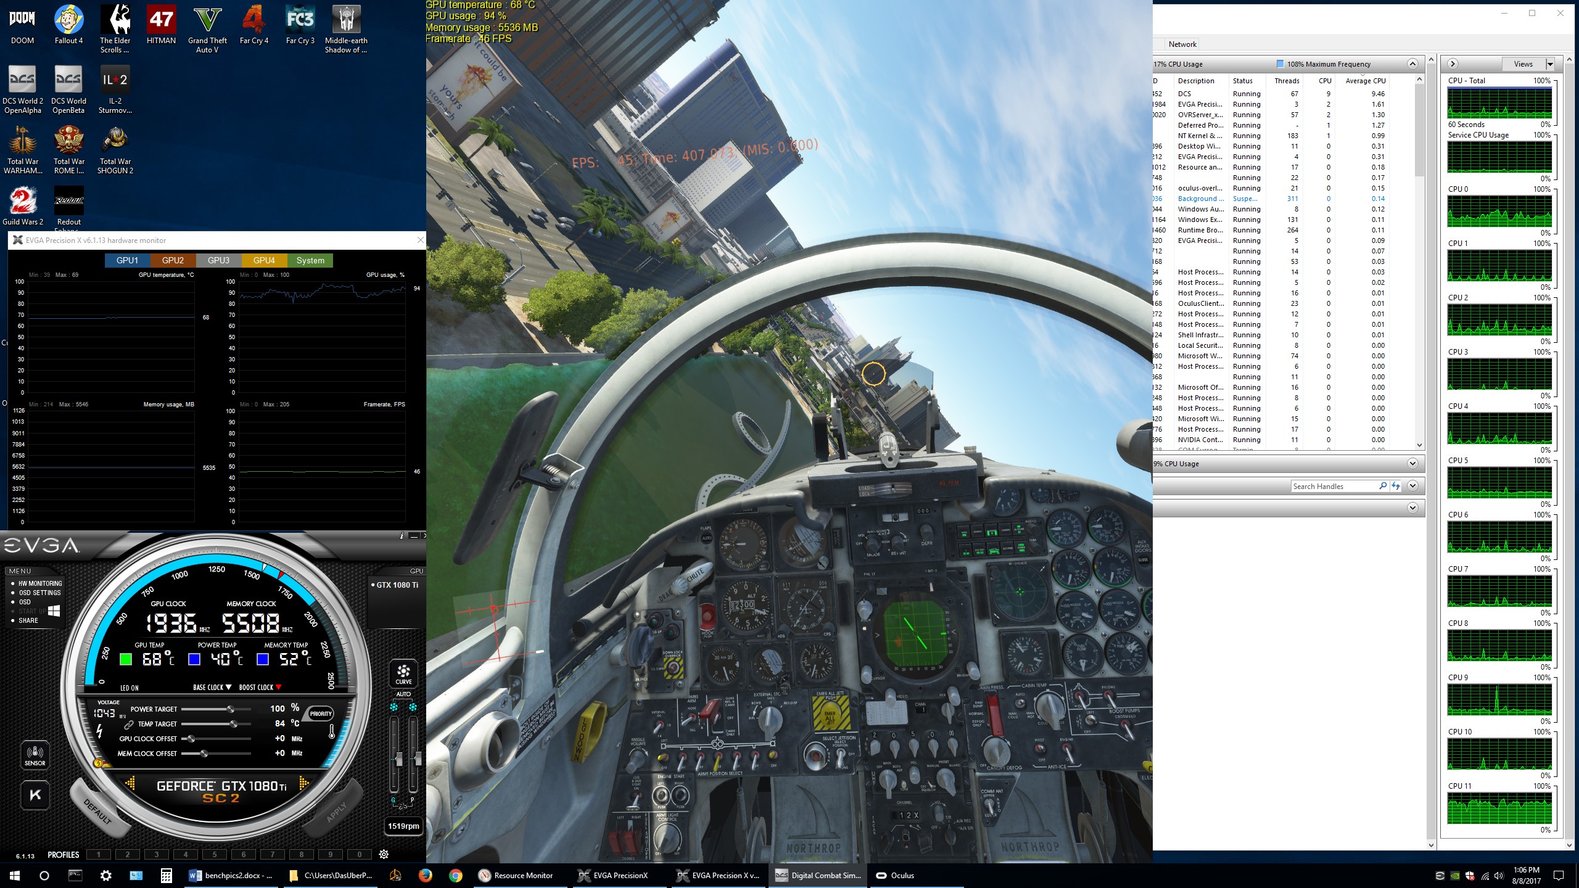
Task: Toggle AUTO fan mode right fan icon
Action: [x=413, y=707]
